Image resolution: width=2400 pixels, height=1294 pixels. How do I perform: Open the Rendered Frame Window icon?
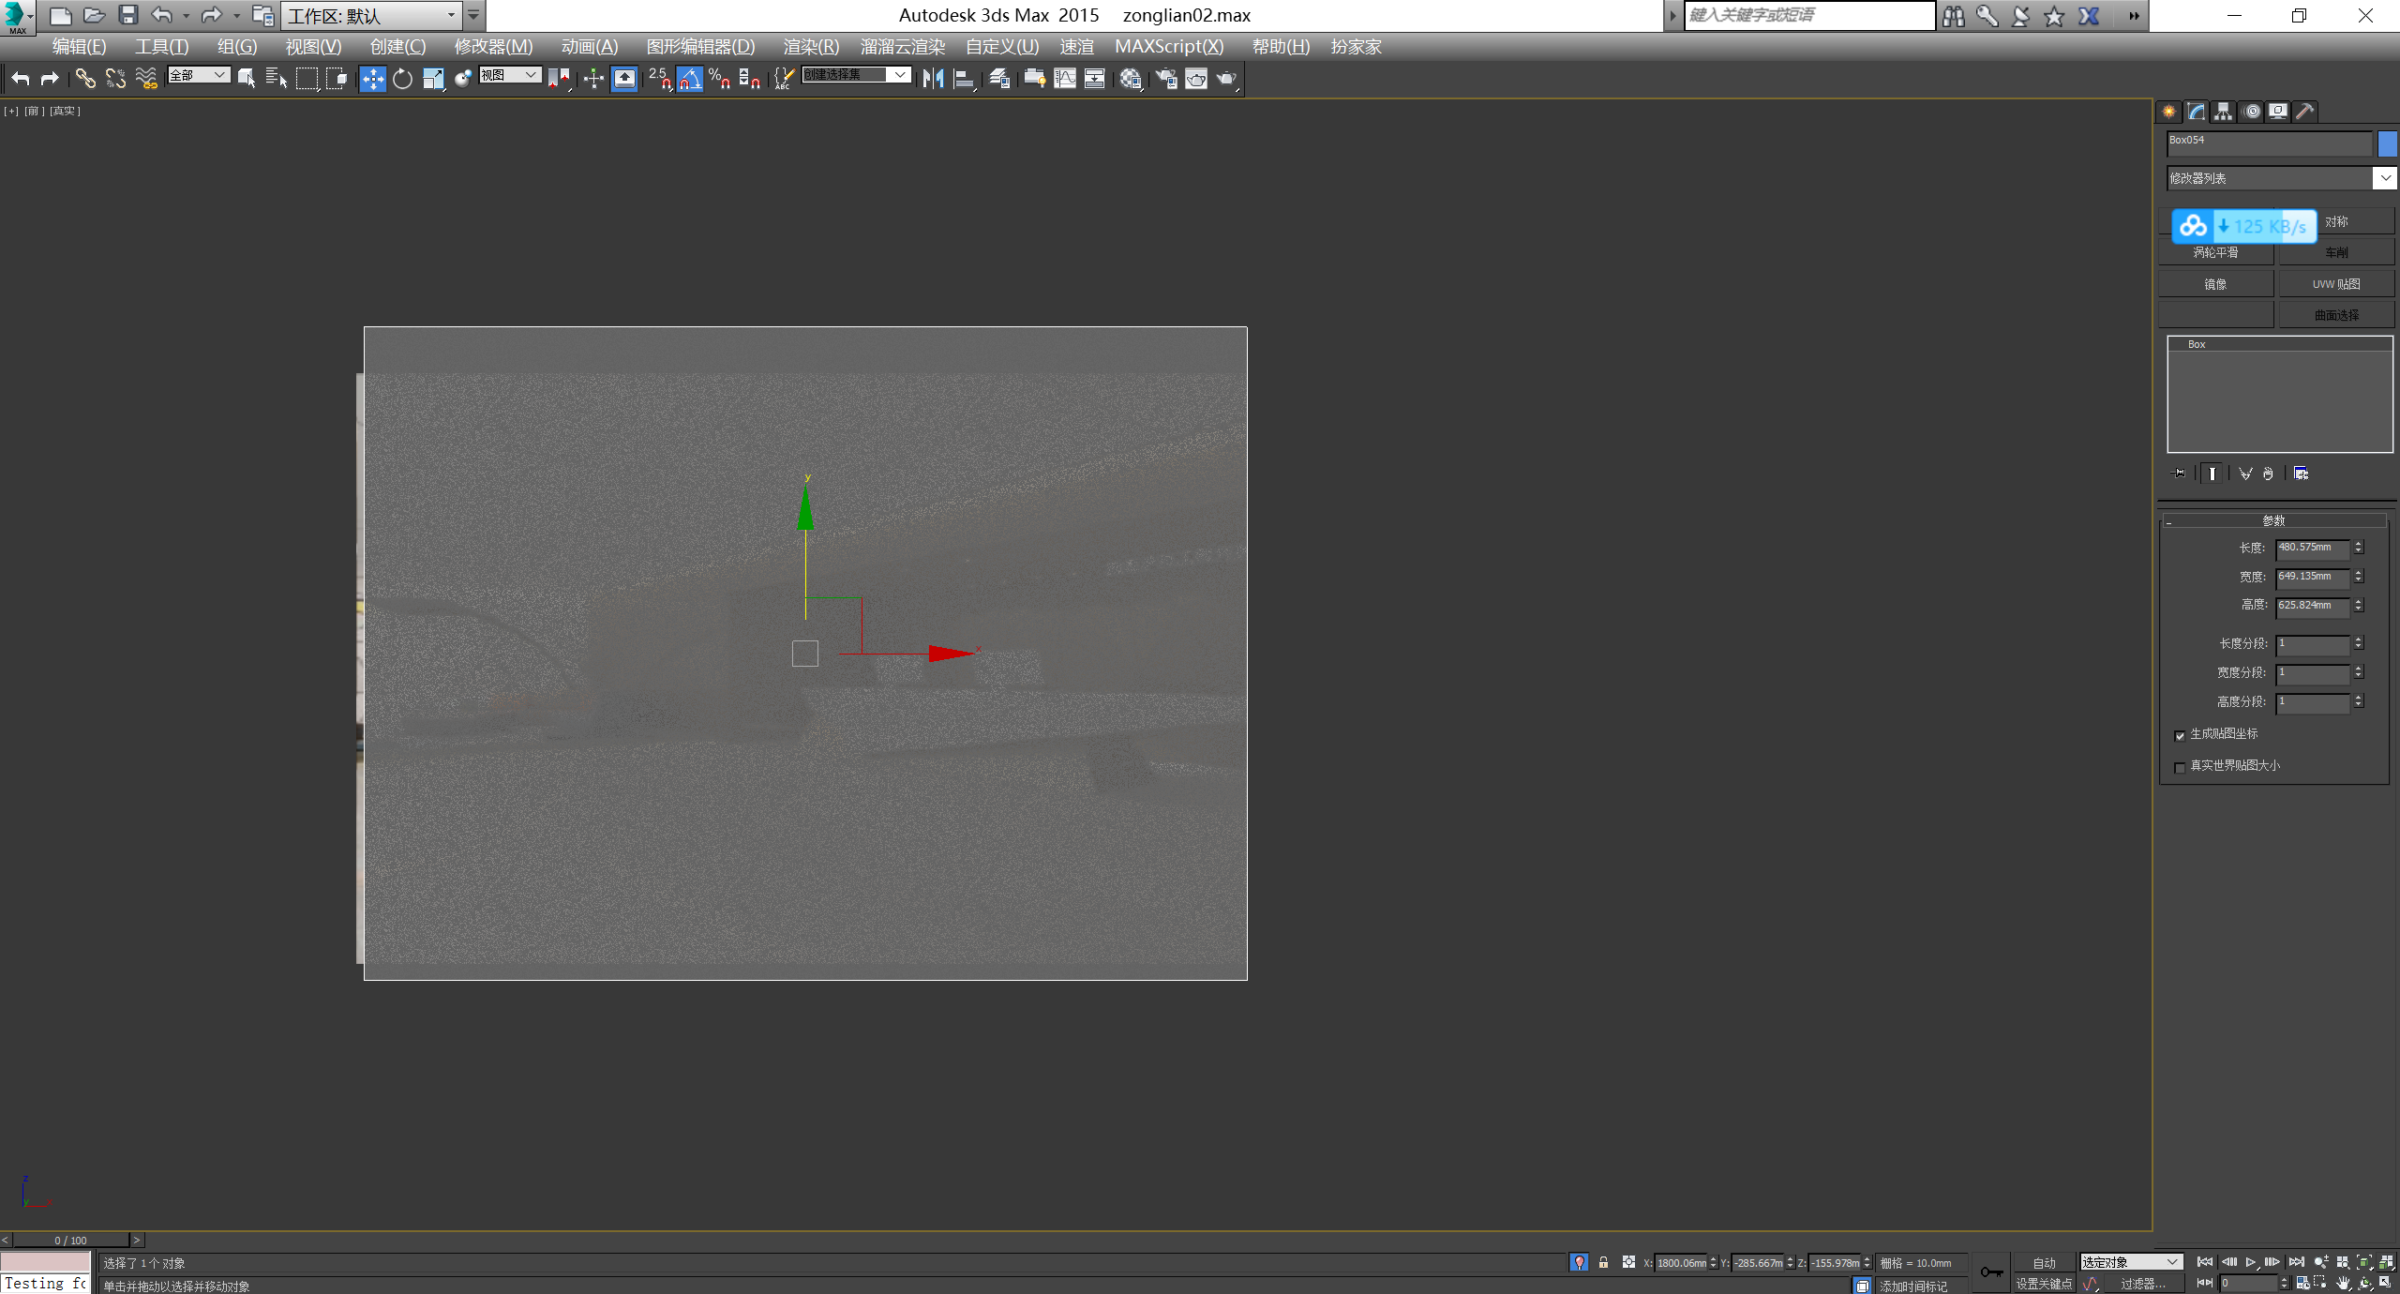tap(1196, 79)
